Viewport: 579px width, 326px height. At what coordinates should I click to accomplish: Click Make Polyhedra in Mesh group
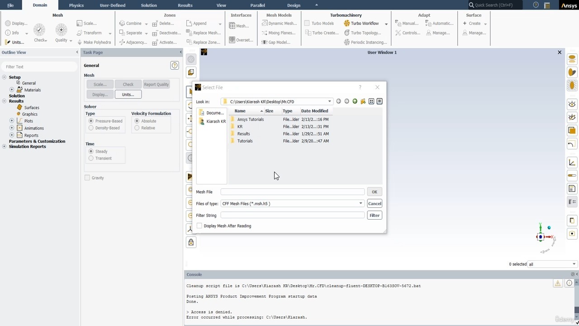(94, 42)
